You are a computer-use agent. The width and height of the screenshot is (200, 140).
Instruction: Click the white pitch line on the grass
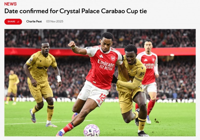pos(48,122)
